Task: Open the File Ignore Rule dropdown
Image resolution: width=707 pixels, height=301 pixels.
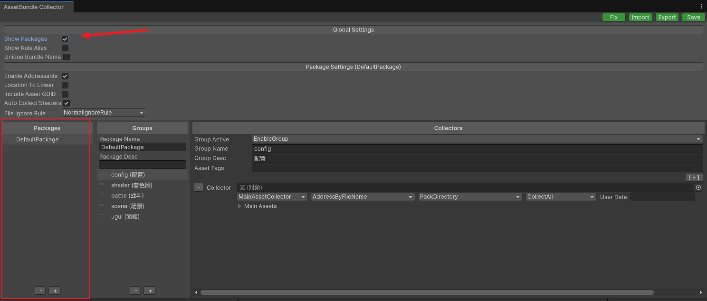Action: (104, 113)
